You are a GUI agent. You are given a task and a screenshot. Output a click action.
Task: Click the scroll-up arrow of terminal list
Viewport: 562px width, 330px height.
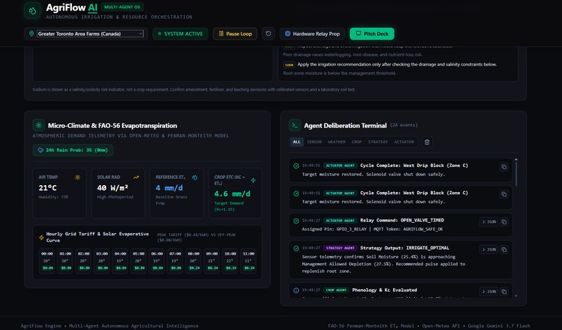(x=516, y=159)
